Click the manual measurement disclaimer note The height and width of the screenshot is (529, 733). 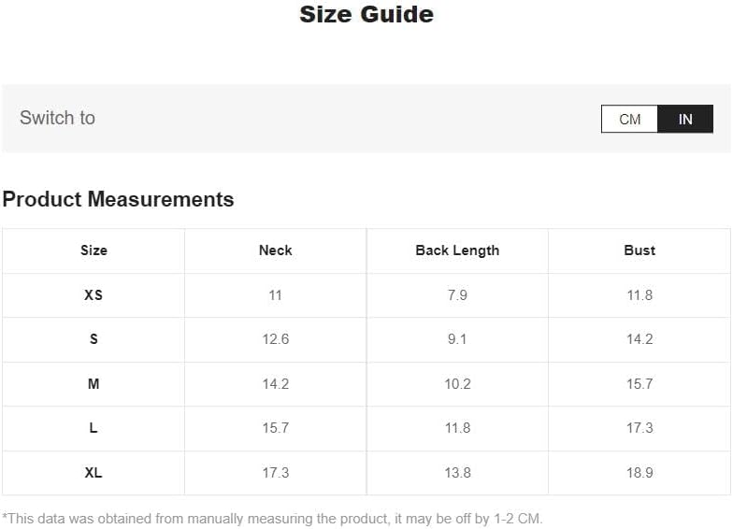point(272,518)
